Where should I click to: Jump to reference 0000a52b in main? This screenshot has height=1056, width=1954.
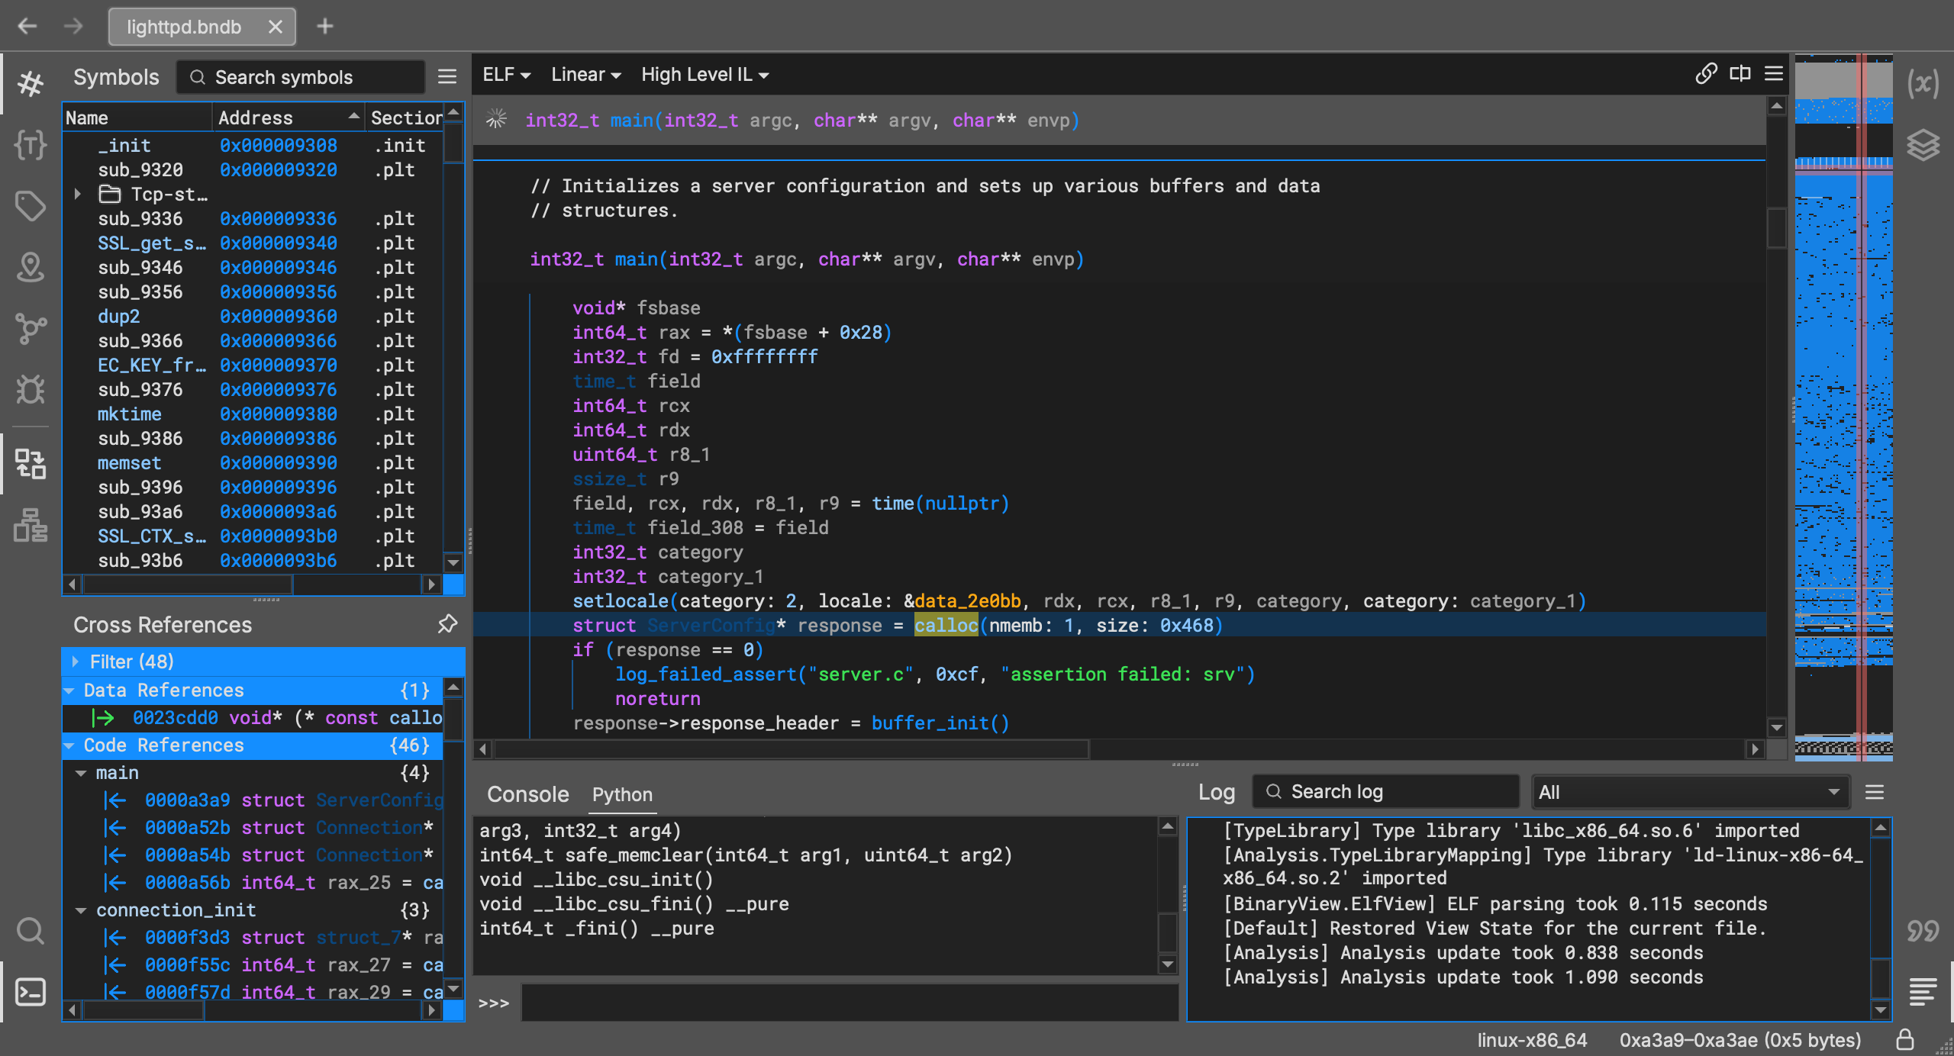[187, 828]
